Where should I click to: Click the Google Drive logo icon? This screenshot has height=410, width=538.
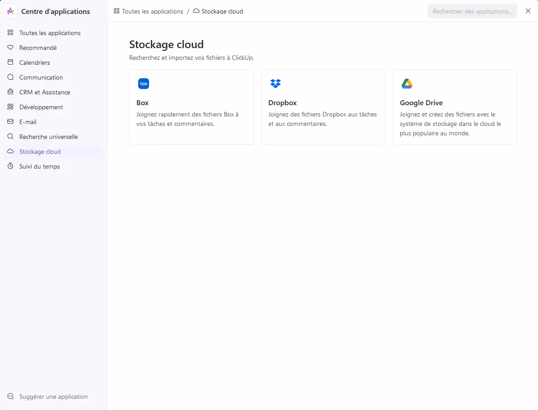coord(407,84)
